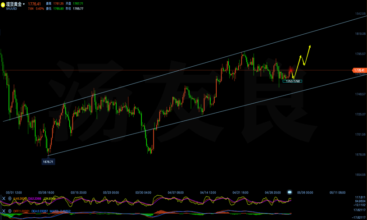
Task: Select the 03/30 04:00 time axis marker
Action: click(143, 192)
